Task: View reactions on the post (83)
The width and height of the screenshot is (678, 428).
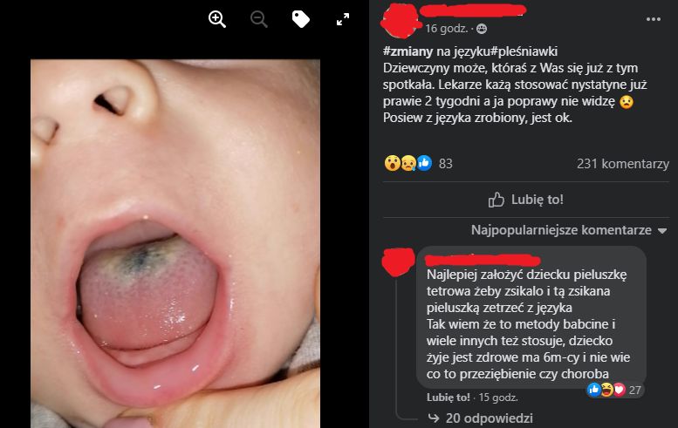Action: pos(418,163)
